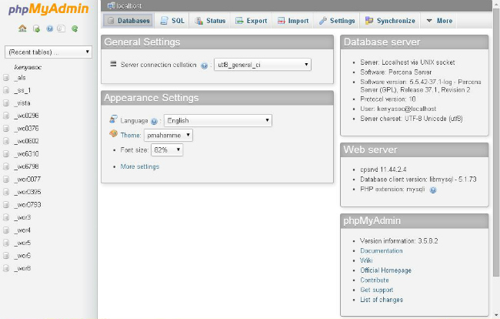Click the database icon beside _wor4
Screen dimensions: 500x319
click(x=6, y=230)
